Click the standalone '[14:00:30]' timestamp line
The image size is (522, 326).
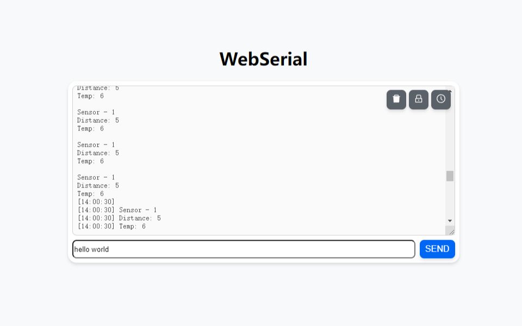coord(96,202)
